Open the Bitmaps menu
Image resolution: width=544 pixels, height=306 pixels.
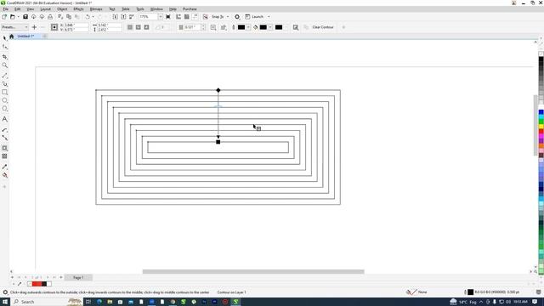(x=96, y=9)
